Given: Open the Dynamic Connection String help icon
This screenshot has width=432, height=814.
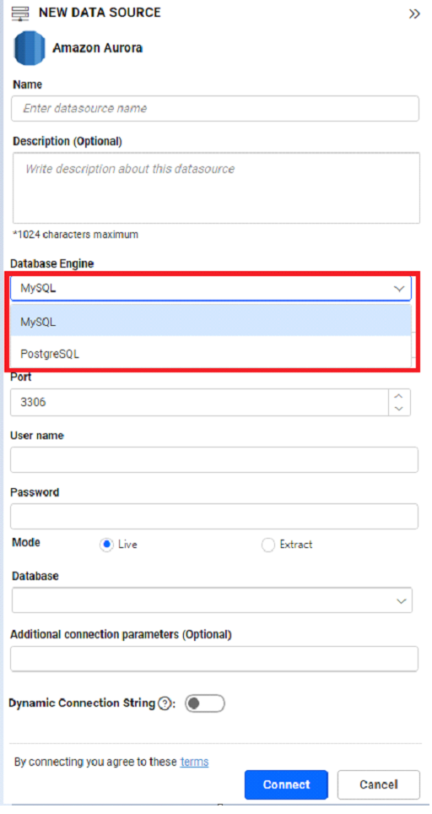Looking at the screenshot, I should point(165,704).
